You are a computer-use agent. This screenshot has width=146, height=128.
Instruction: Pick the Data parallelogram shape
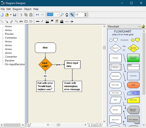pos(116,100)
